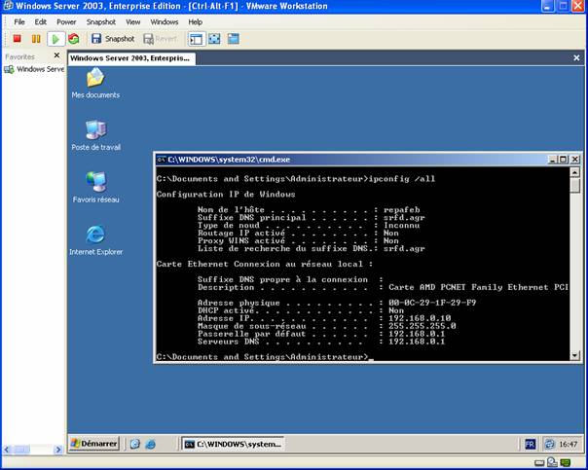Click the cmd scrollbar up arrow
Viewport: 588px width, 470px height.
575,172
